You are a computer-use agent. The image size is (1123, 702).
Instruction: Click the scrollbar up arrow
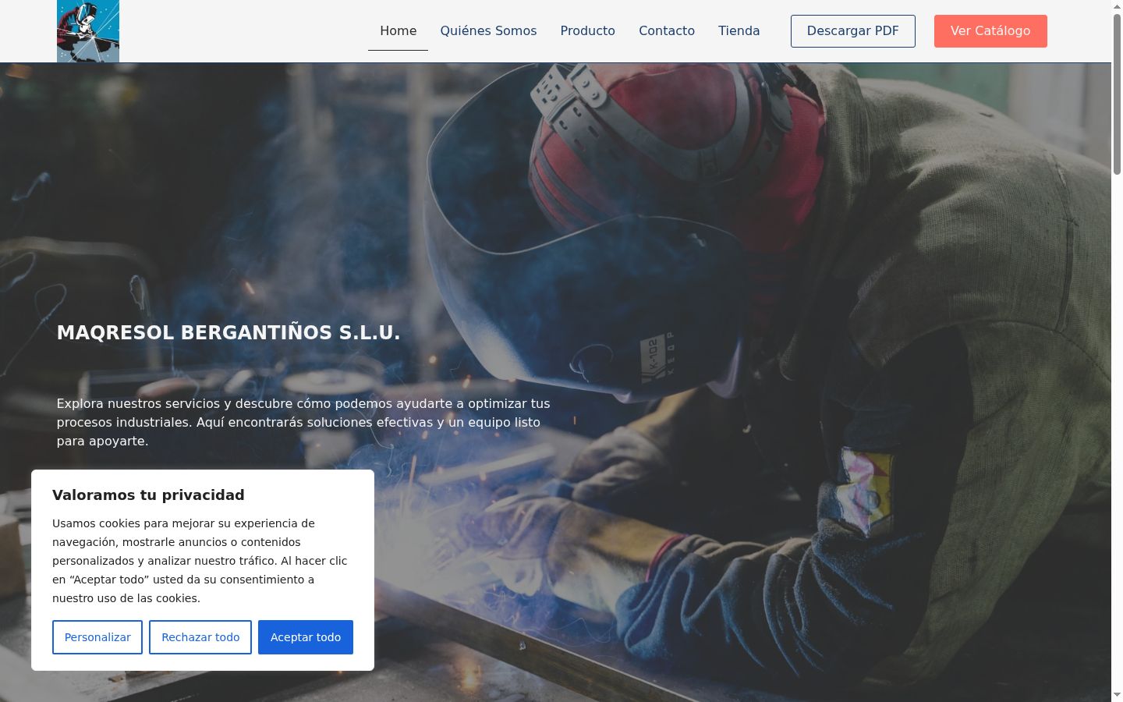[x=1117, y=6]
